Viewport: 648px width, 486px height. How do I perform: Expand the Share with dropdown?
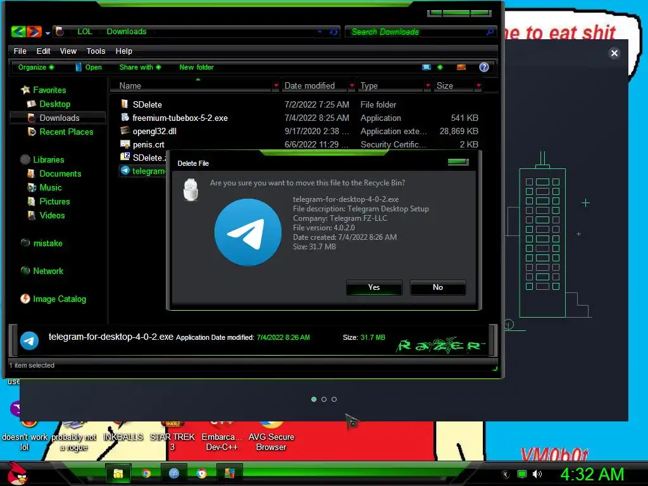tap(140, 67)
